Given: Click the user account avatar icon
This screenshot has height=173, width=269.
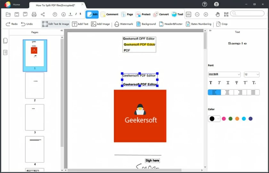Looking at the screenshot, I should pos(216,4).
